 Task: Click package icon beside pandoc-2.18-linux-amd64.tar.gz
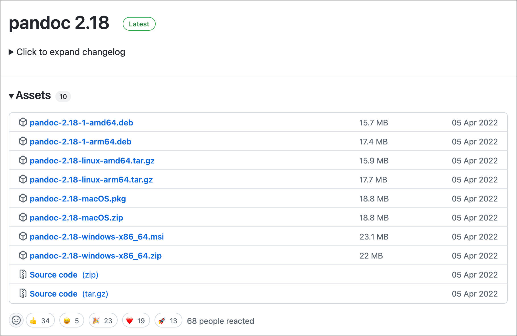[x=23, y=160]
